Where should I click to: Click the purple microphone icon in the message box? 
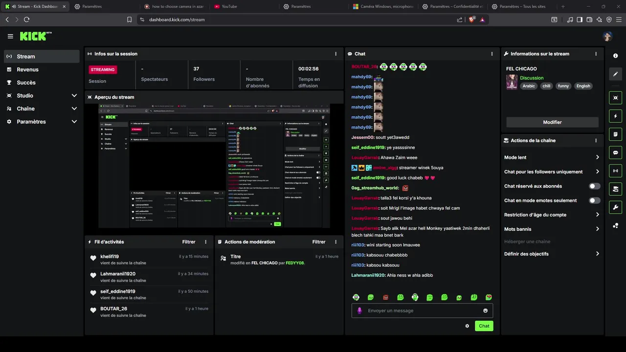(359, 310)
